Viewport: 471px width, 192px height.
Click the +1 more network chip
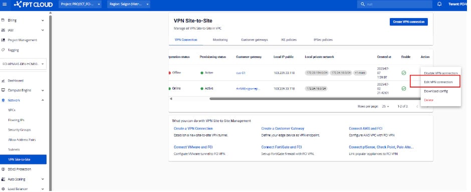click(x=360, y=73)
